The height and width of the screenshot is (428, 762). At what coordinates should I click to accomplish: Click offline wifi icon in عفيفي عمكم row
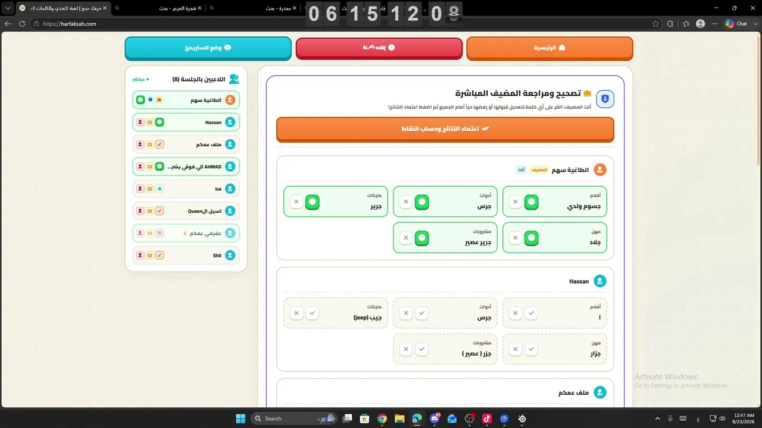tap(160, 233)
